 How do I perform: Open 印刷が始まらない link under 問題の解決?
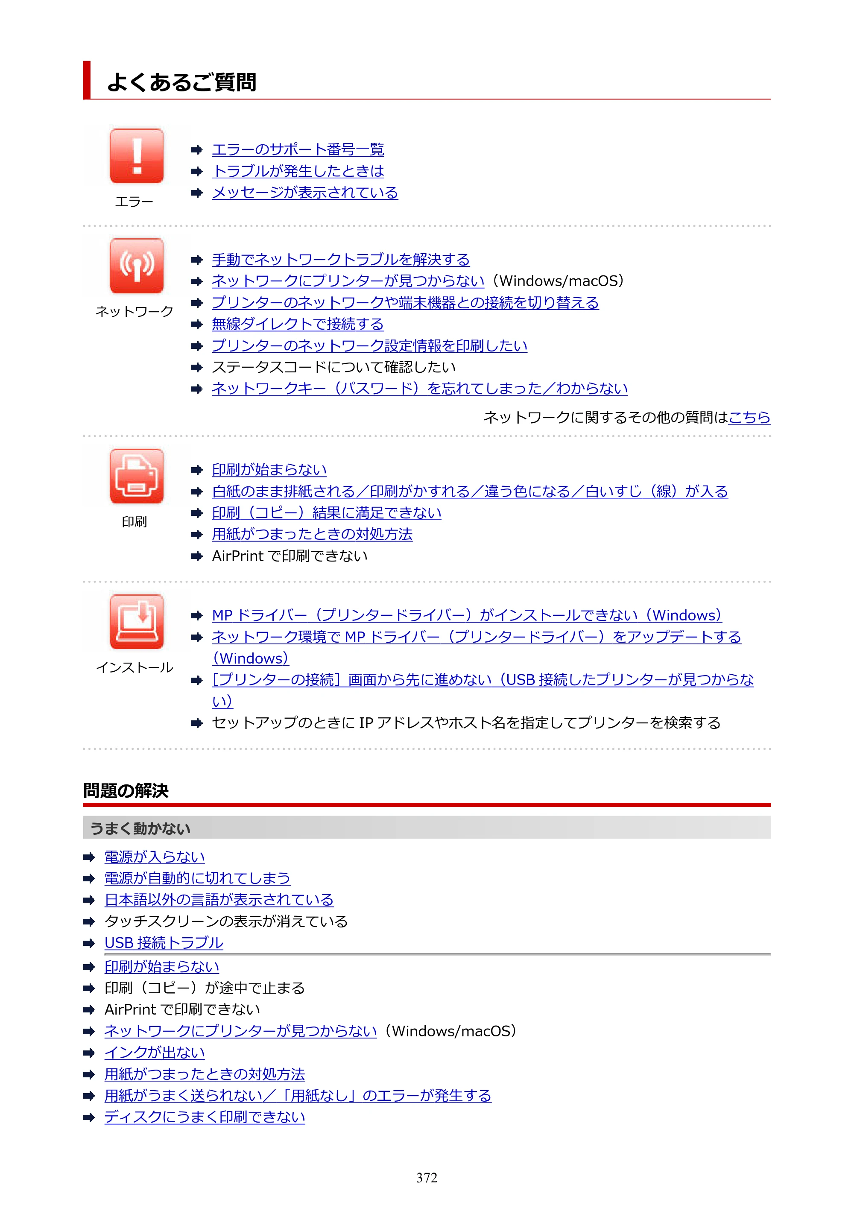pyautogui.click(x=161, y=967)
